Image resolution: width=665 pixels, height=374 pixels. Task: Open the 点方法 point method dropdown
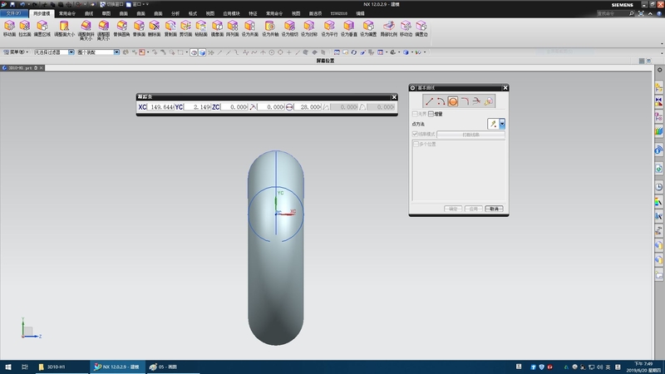point(502,124)
